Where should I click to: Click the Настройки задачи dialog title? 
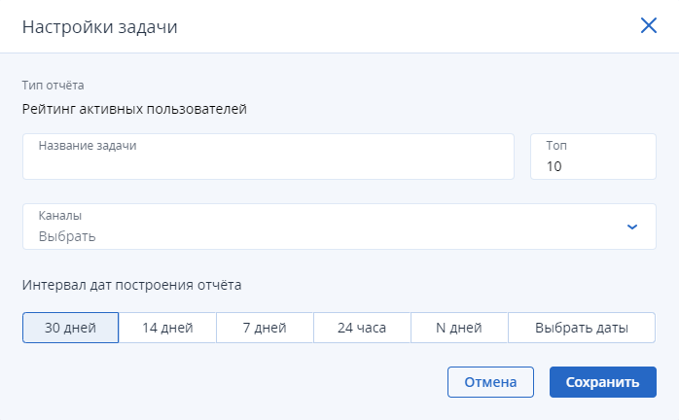point(99,27)
